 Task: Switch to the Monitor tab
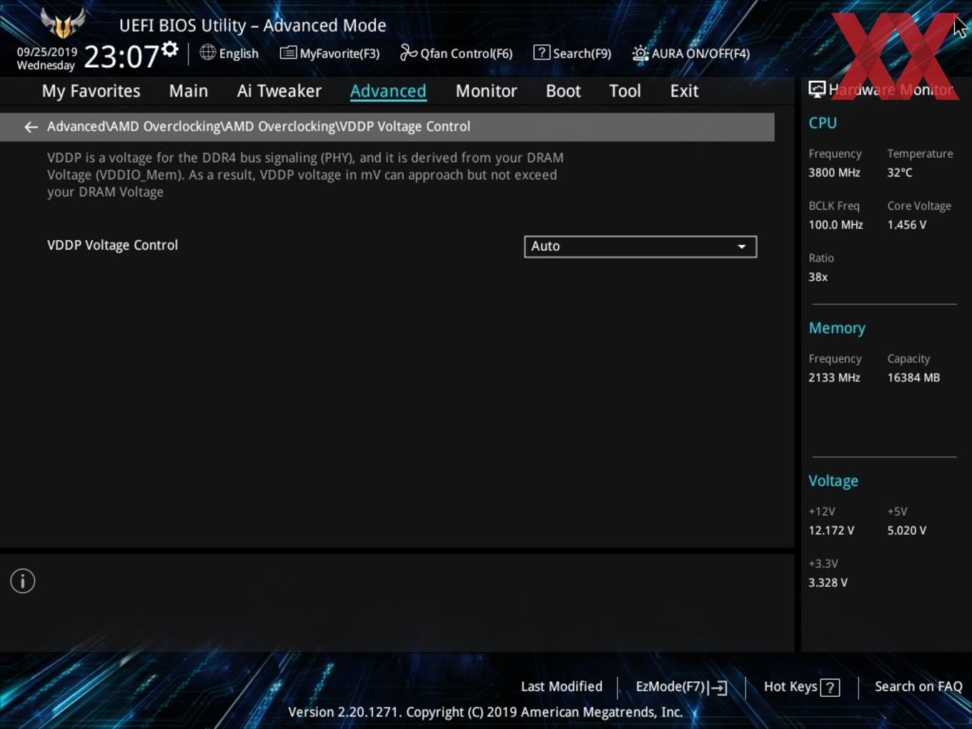486,91
